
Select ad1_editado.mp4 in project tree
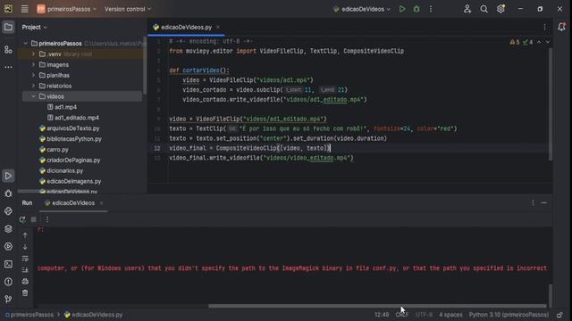click(x=73, y=118)
